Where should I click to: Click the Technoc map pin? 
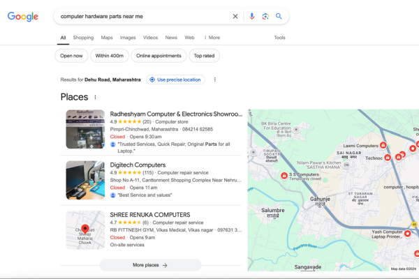[x=388, y=158]
